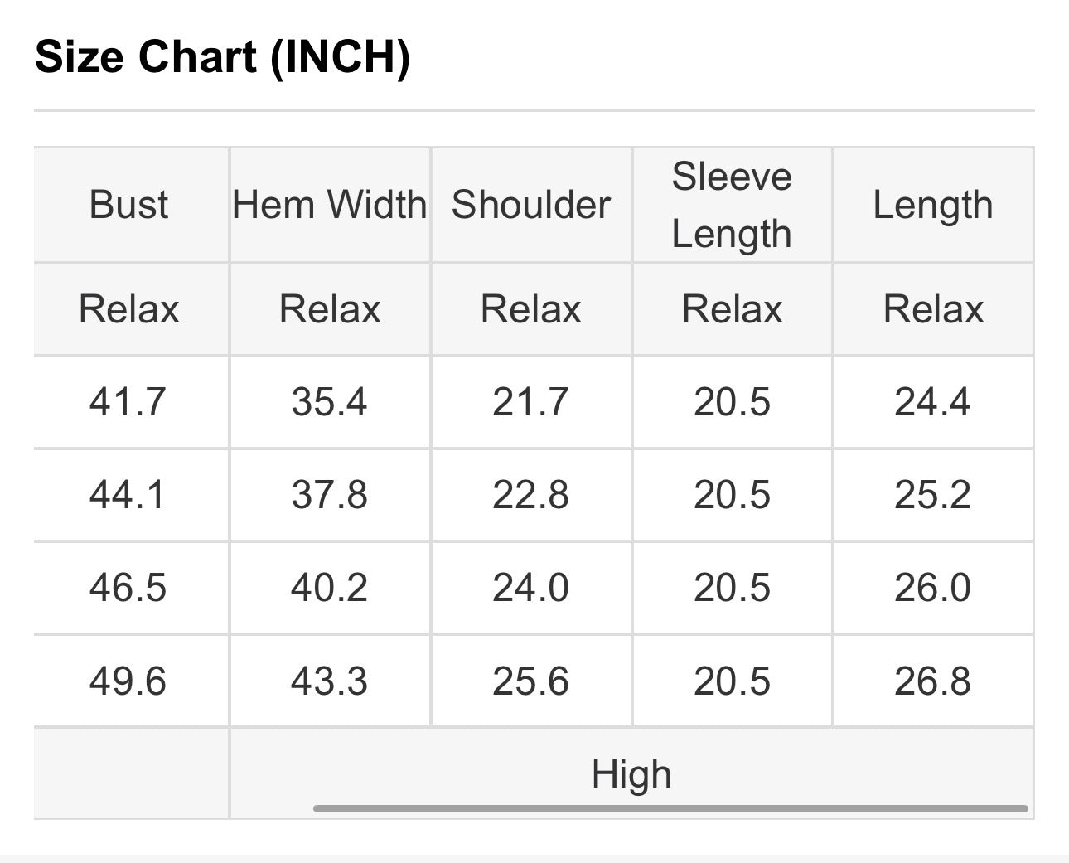
Task: Click shoulder value 25.6
Action: coord(530,681)
